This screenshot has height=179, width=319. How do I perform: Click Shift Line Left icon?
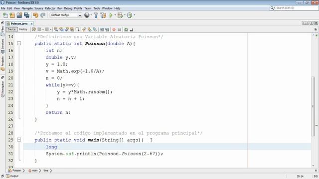click(x=102, y=30)
